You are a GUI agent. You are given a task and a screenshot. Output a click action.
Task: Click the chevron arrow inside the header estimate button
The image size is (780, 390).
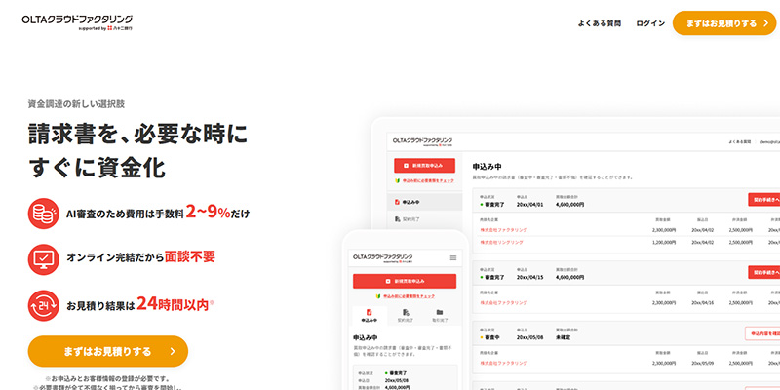(765, 23)
